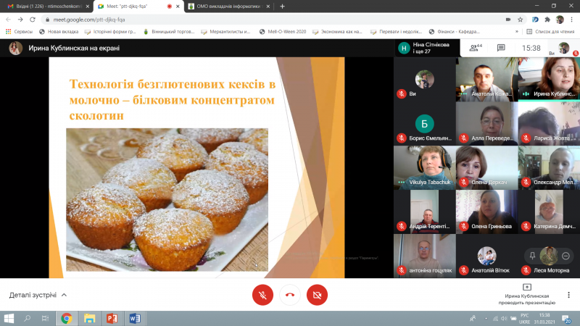Go forward in browser history

pyautogui.click(x=20, y=20)
